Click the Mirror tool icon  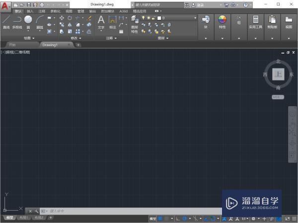(70, 25)
